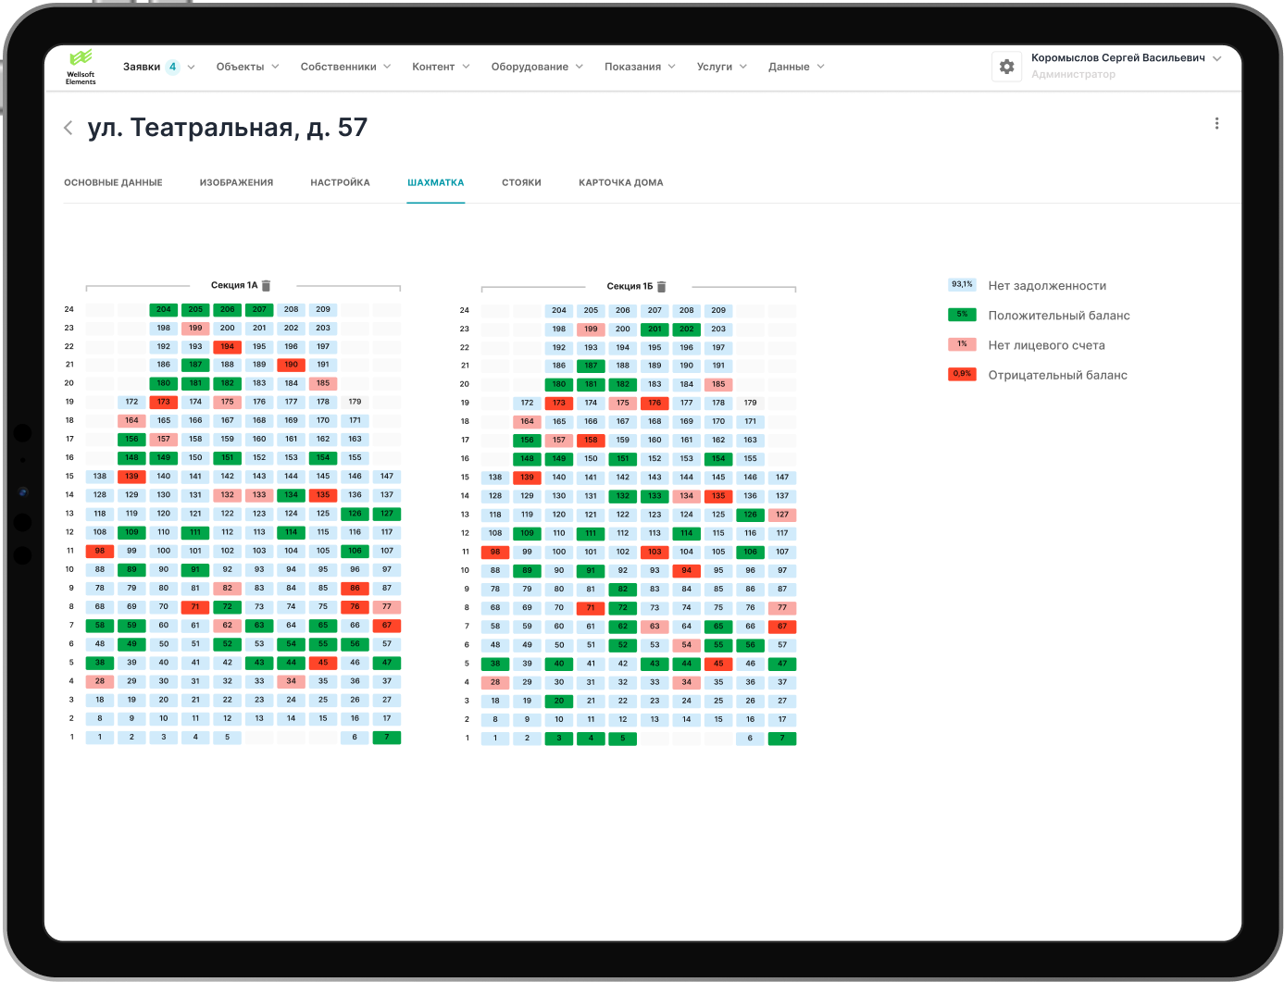This screenshot has width=1284, height=982.
Task: Open apartment 190 in Секция 1А
Action: (x=292, y=365)
